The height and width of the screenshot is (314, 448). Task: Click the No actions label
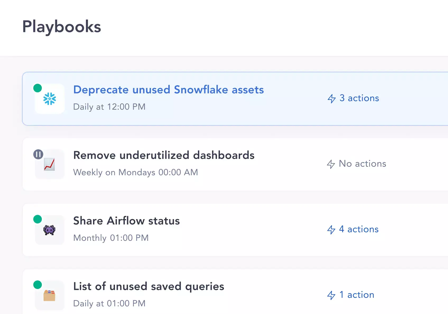coord(362,164)
